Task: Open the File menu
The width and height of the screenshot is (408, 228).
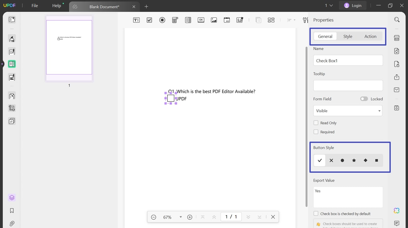Action: click(x=35, y=5)
